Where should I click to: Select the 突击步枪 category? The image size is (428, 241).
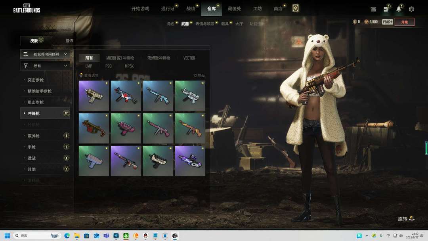(x=45, y=80)
